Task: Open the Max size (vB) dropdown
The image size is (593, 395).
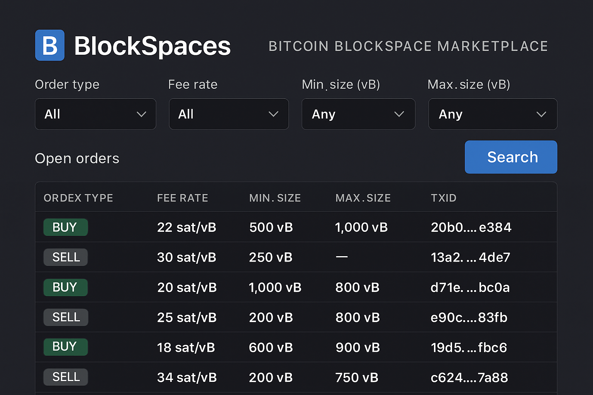Action: pyautogui.click(x=493, y=114)
